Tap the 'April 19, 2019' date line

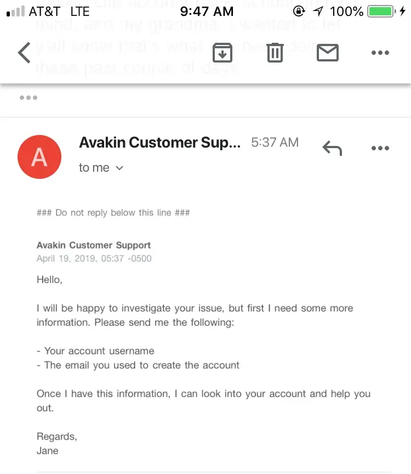(94, 258)
